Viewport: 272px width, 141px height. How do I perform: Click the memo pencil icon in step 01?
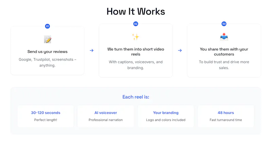point(48,39)
